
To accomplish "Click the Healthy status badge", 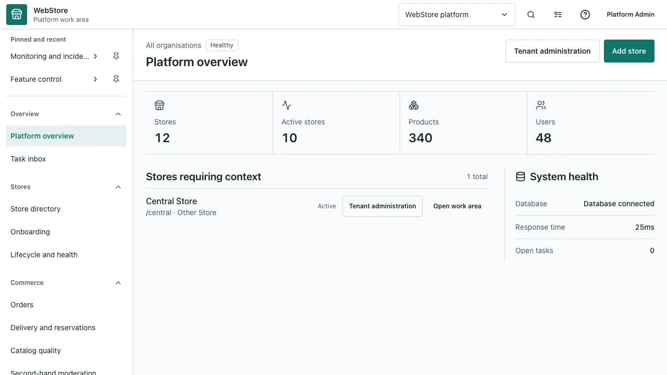I will pos(222,45).
